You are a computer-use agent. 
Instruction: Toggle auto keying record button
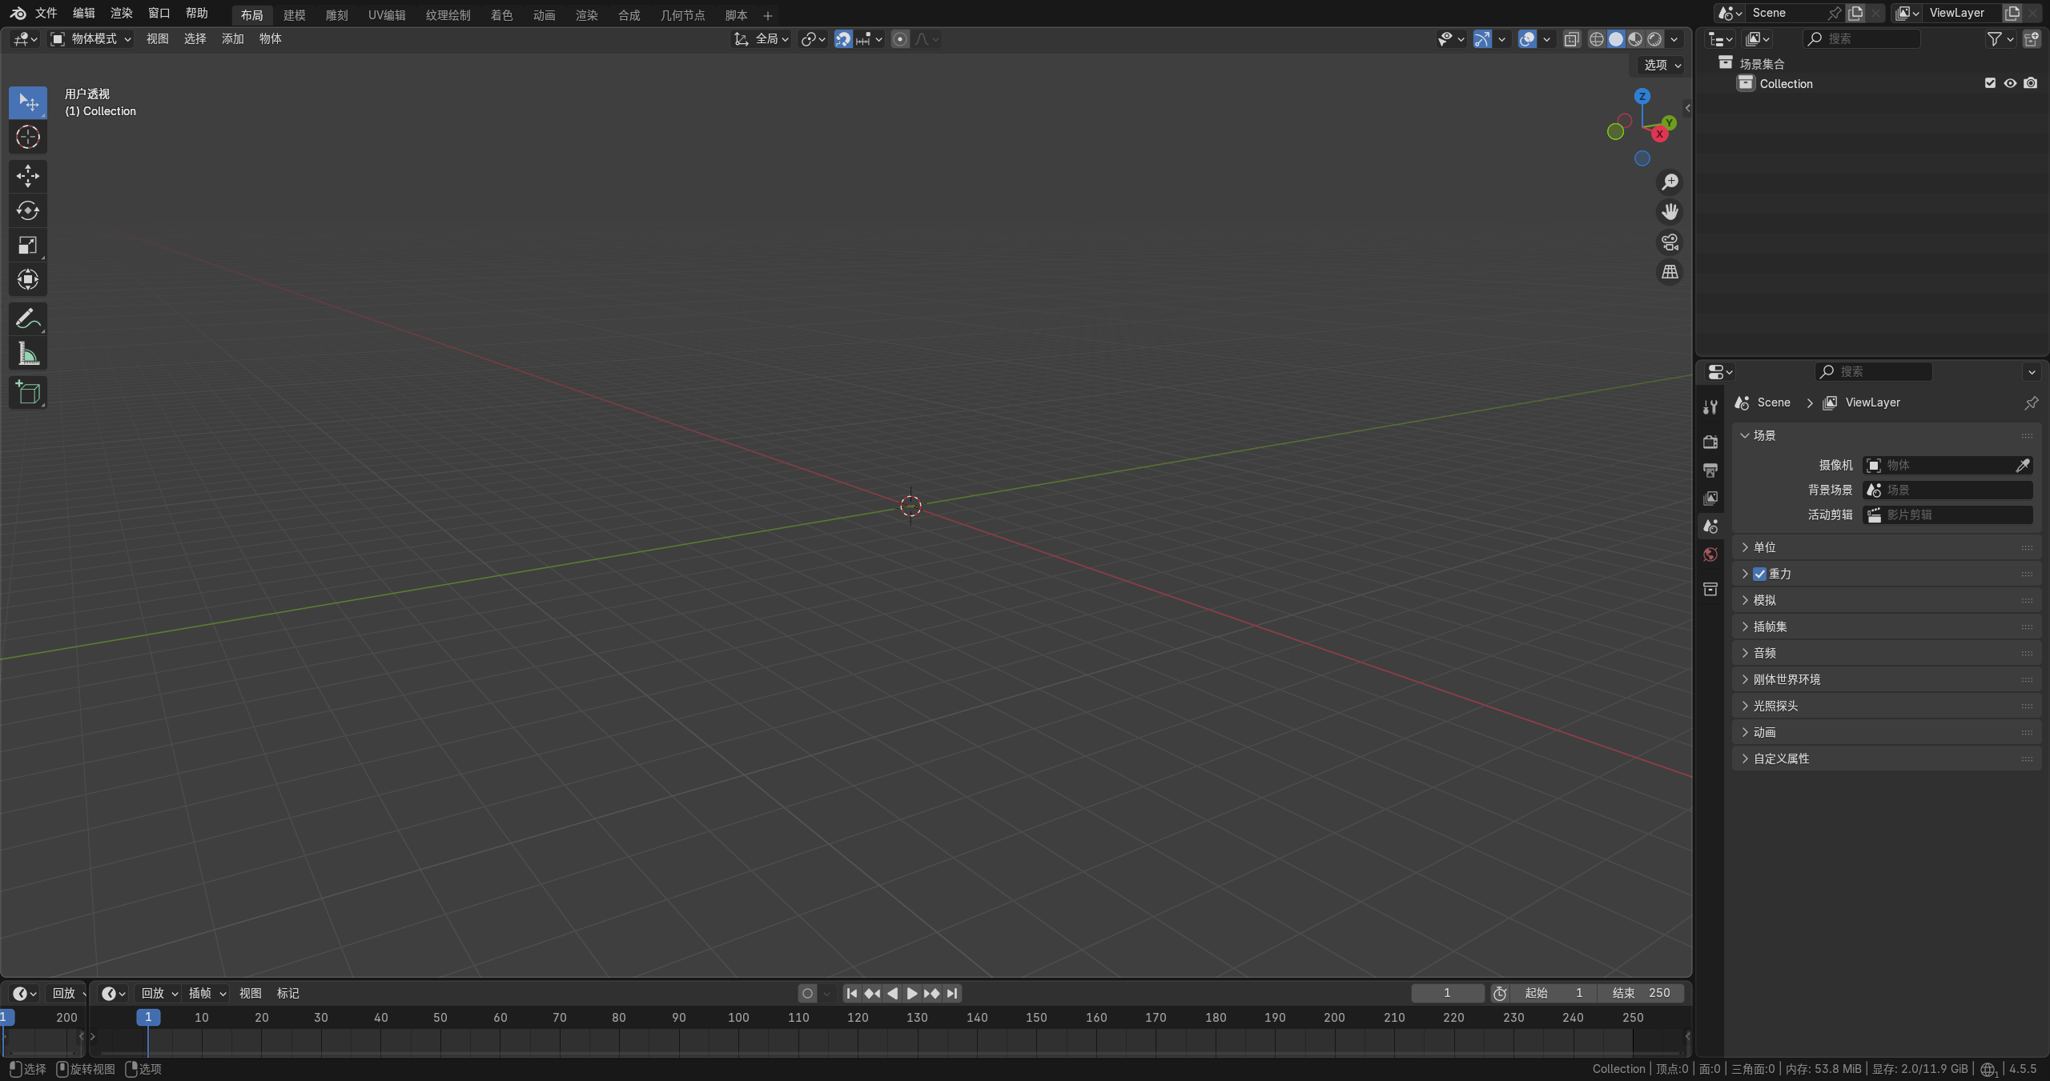807,993
